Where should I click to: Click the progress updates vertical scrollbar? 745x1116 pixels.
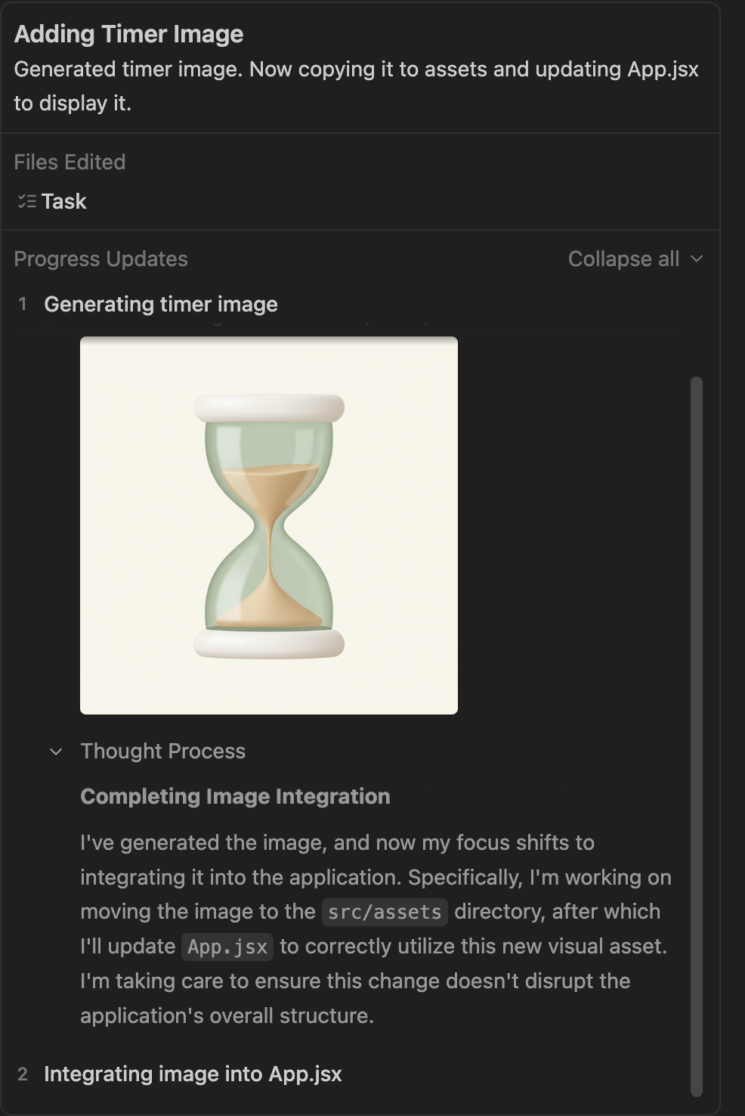pos(697,733)
